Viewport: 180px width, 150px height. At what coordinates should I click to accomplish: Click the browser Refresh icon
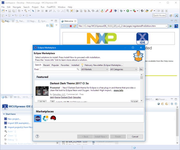click(75, 26)
